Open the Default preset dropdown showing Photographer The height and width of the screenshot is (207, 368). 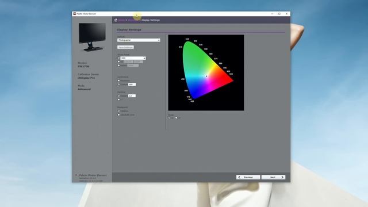(x=139, y=40)
